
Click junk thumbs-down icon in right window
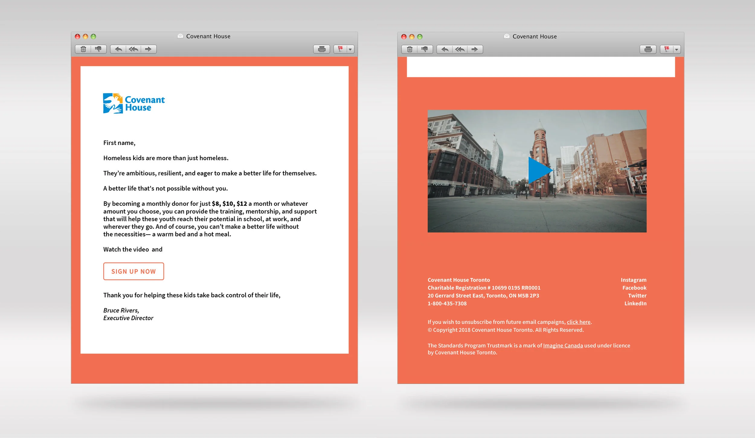click(425, 49)
